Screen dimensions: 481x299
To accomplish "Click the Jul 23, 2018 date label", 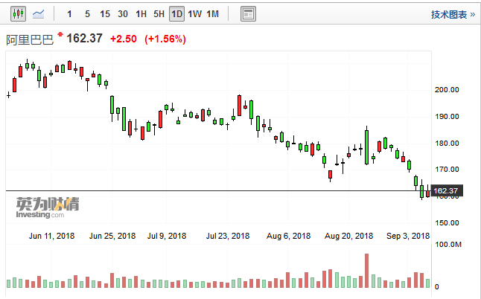I will (x=228, y=236).
